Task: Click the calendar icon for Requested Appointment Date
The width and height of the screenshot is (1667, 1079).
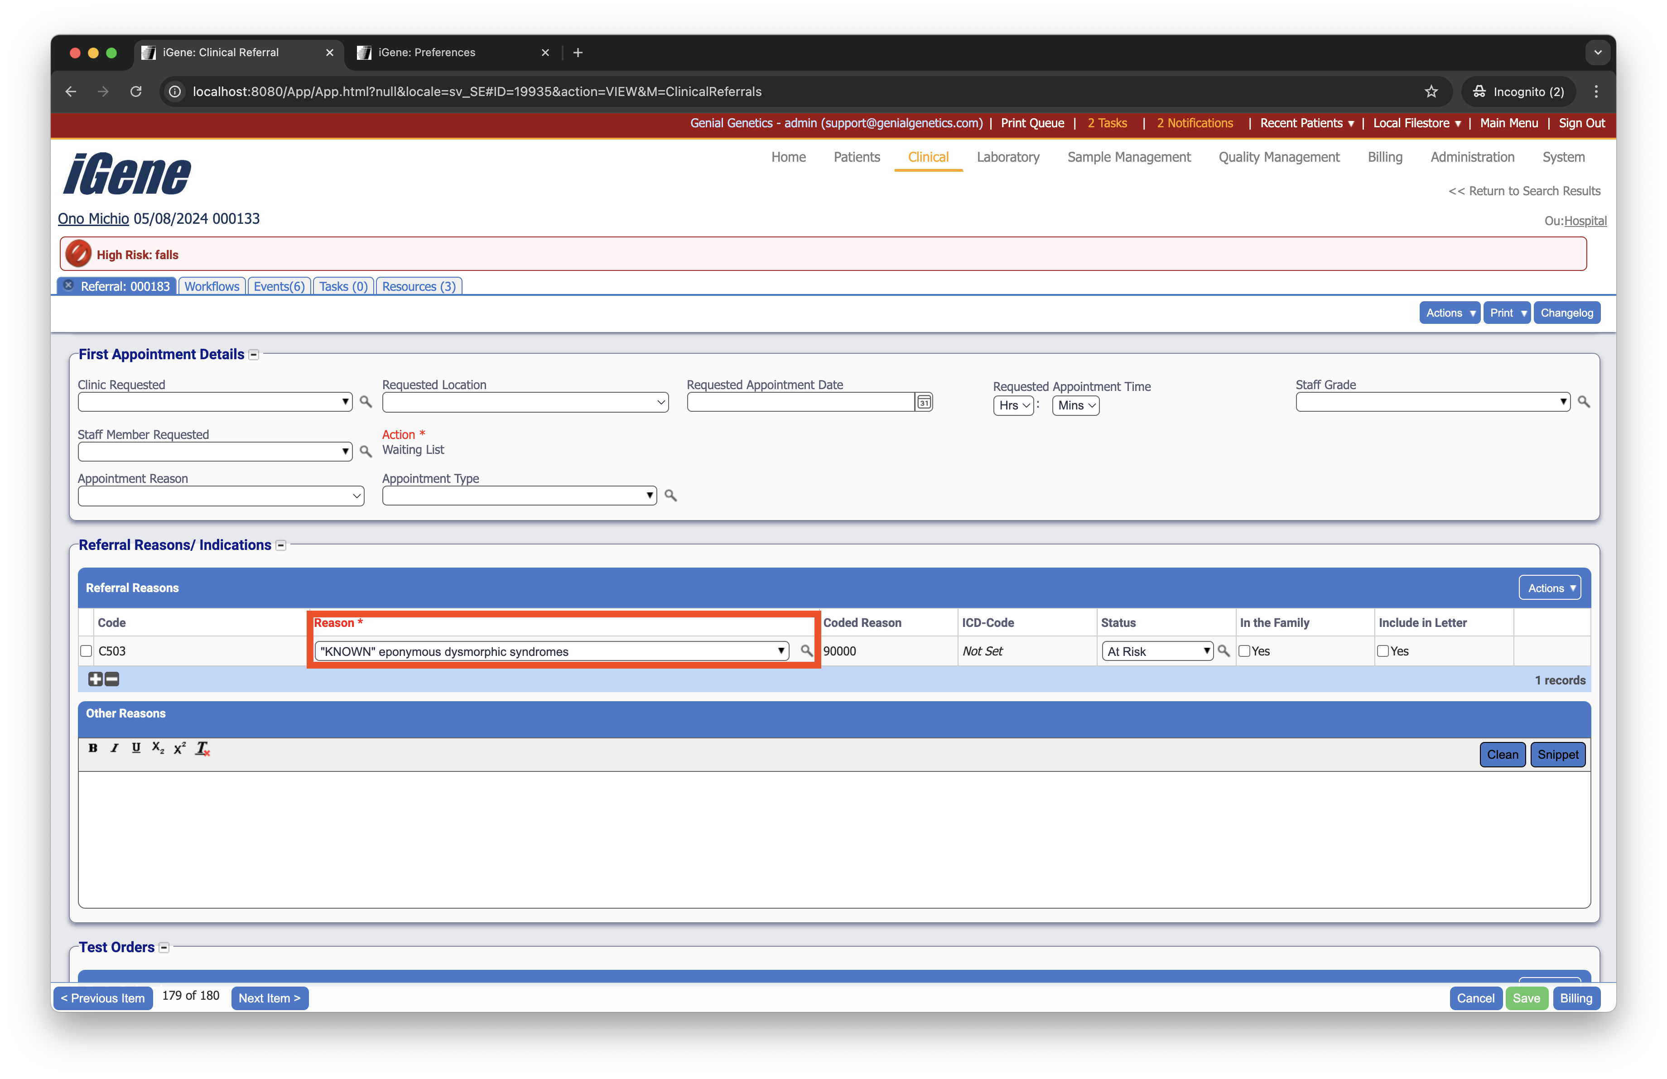Action: pos(924,402)
